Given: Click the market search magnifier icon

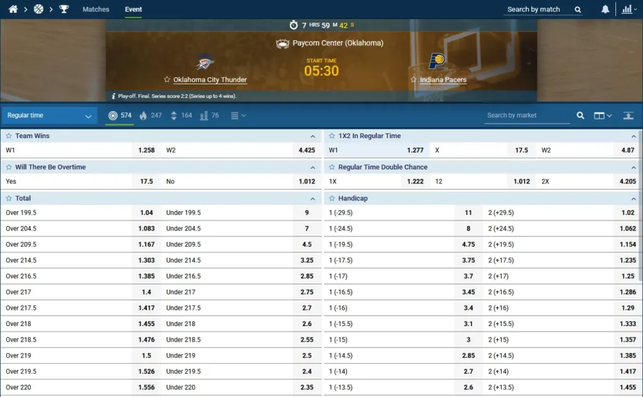Looking at the screenshot, I should pyautogui.click(x=581, y=116).
